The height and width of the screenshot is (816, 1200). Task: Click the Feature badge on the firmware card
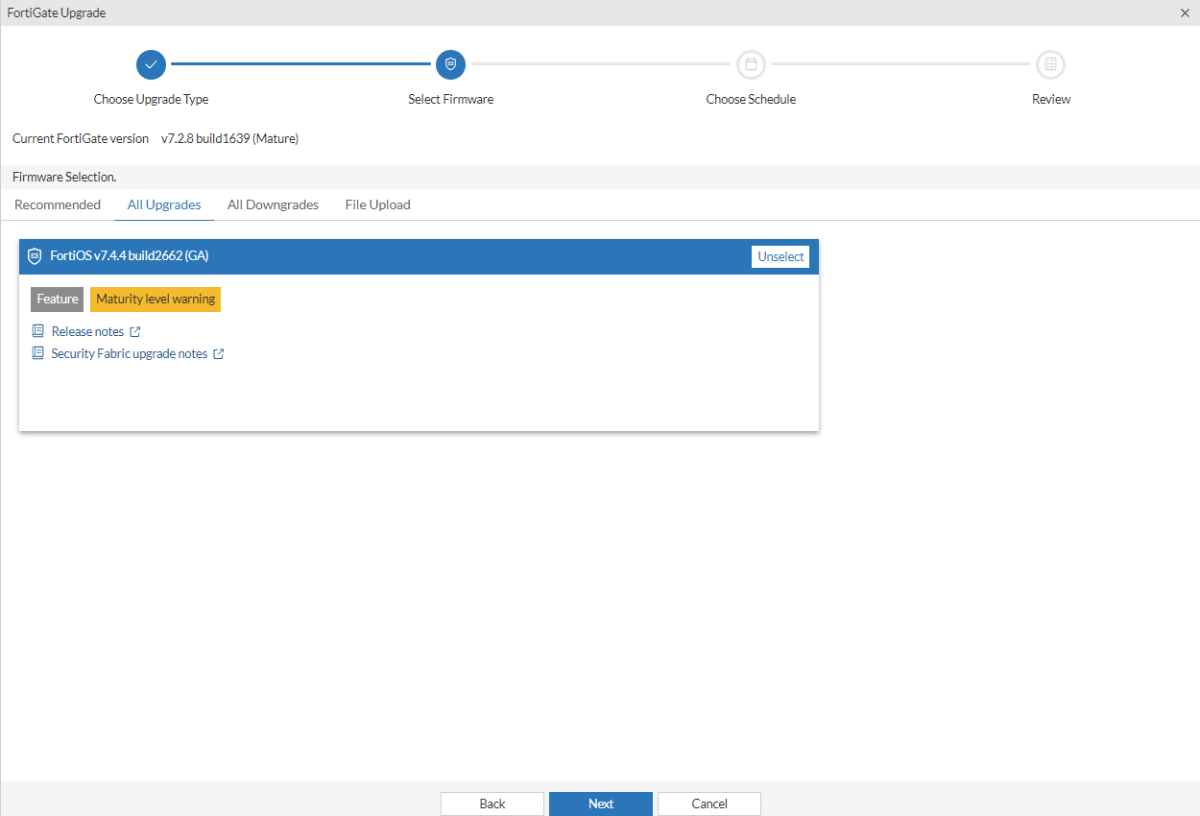[56, 299]
